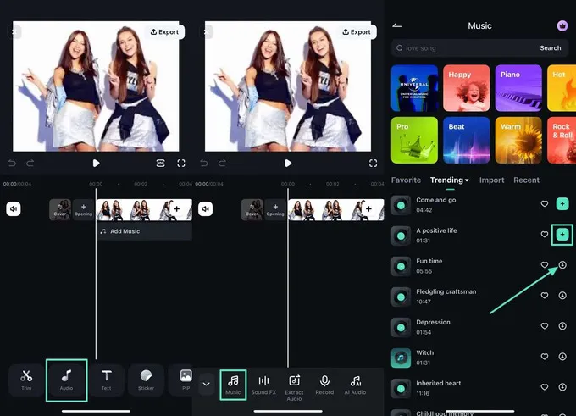Favorite Fledgling craftsman track
The height and width of the screenshot is (416, 576).
[545, 296]
